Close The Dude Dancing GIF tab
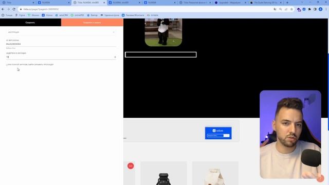The width and height of the screenshot is (329, 185). [281, 3]
